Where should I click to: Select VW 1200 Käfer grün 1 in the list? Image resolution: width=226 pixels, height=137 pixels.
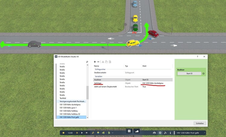pyautogui.click(x=68, y=108)
